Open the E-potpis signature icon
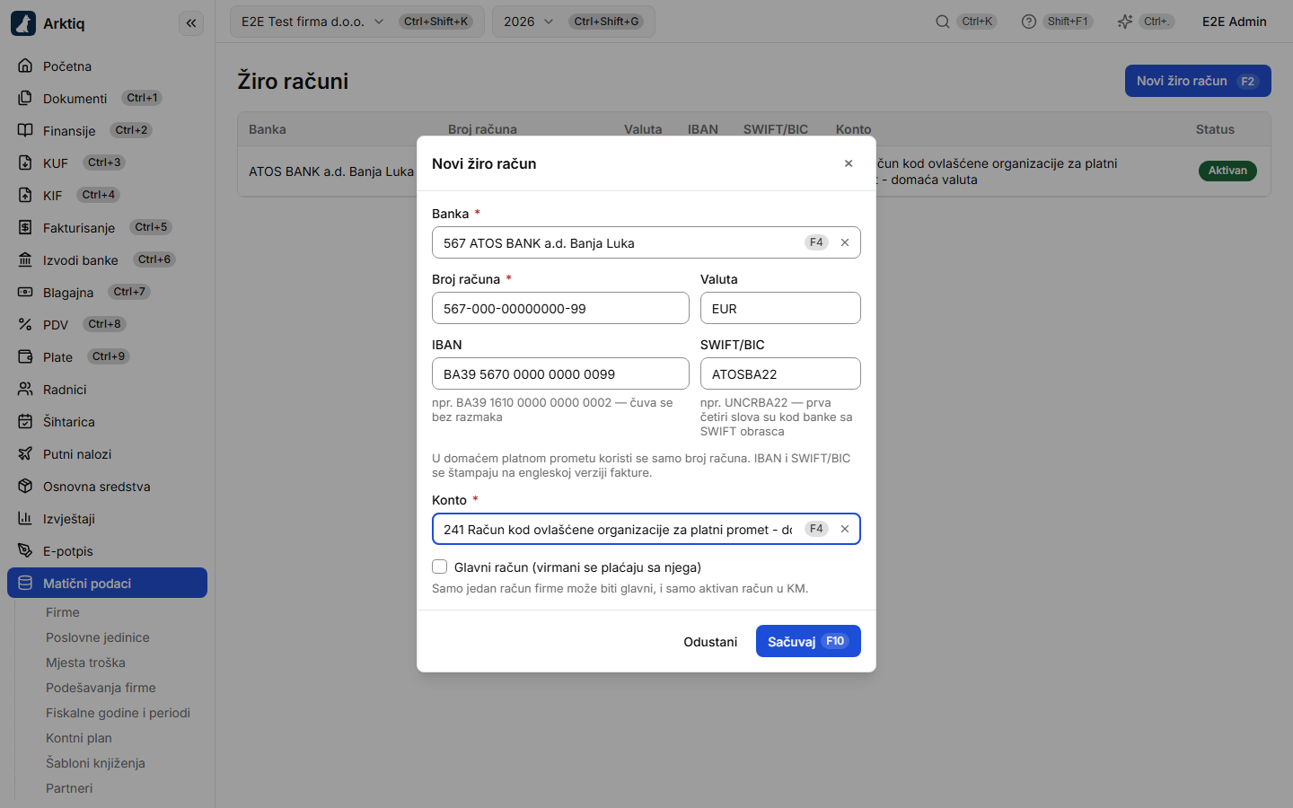1293x808 pixels. point(25,550)
